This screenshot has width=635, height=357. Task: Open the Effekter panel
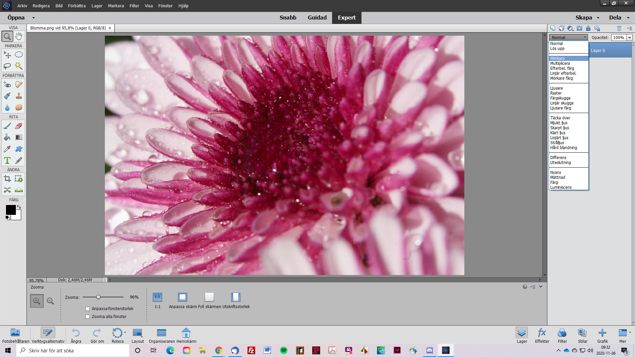click(x=542, y=334)
